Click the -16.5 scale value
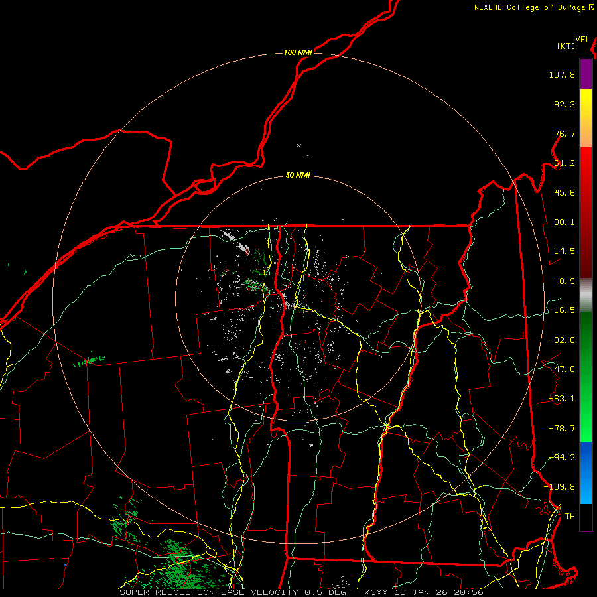597x597 pixels. pyautogui.click(x=562, y=310)
